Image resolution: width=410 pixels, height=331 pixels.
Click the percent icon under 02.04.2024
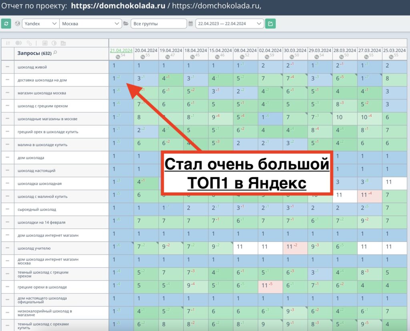[267, 57]
